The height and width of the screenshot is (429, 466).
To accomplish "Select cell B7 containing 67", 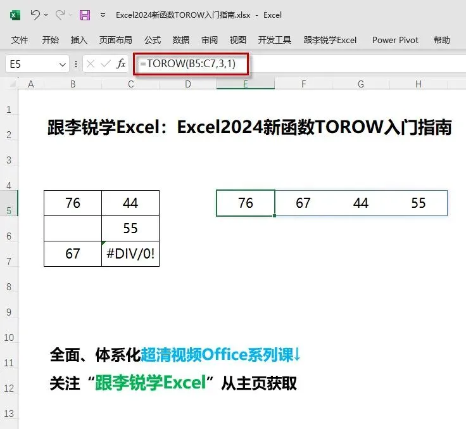I will point(73,253).
